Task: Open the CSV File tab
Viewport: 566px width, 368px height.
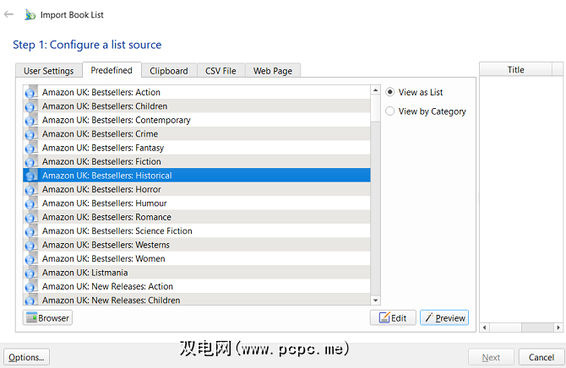Action: [x=220, y=71]
